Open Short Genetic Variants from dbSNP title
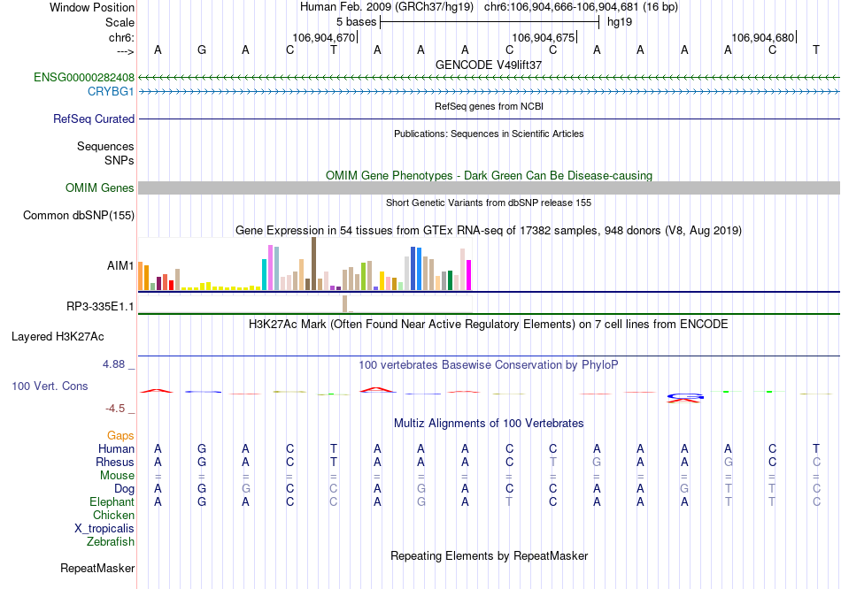 click(x=489, y=203)
